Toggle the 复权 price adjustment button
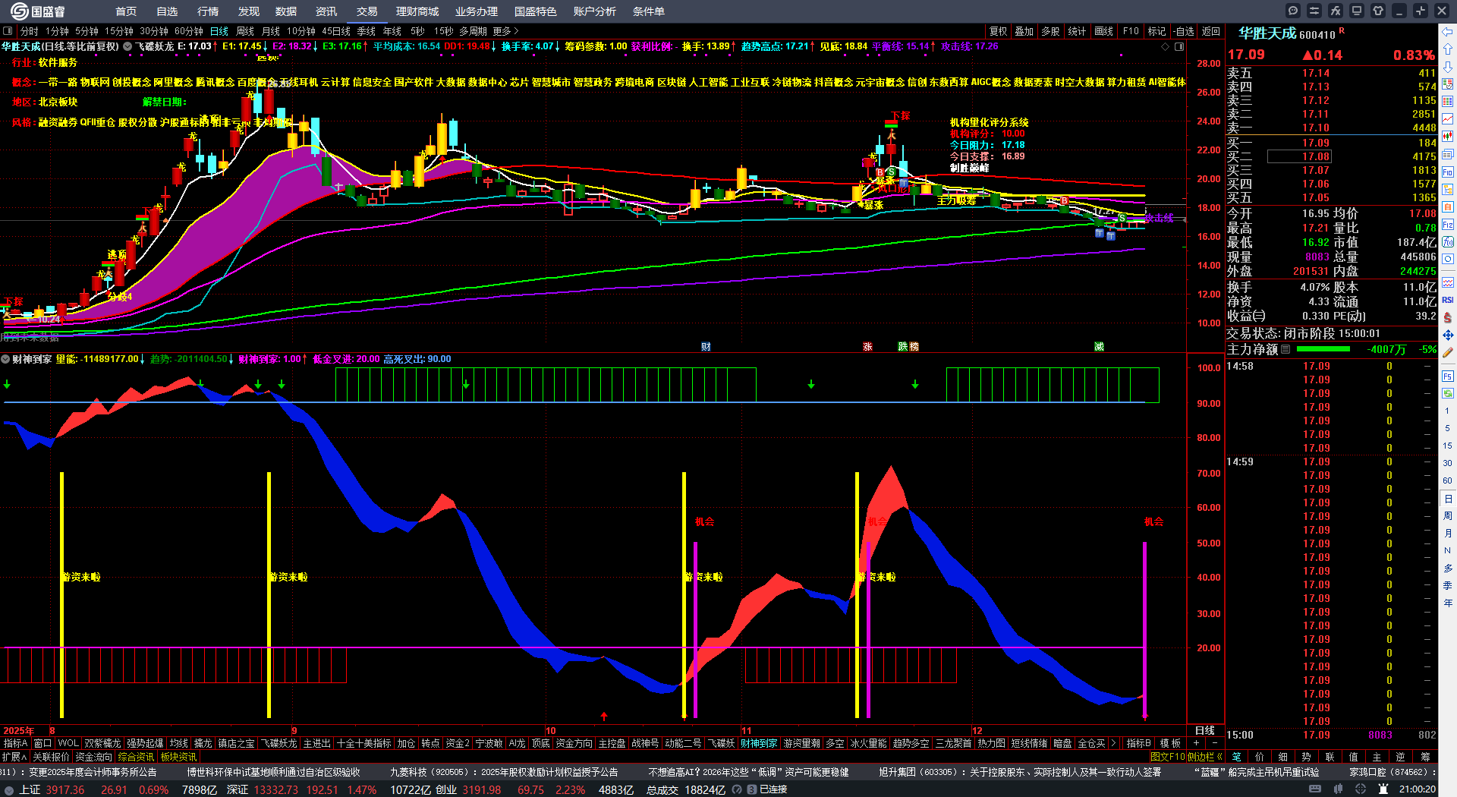 click(999, 31)
